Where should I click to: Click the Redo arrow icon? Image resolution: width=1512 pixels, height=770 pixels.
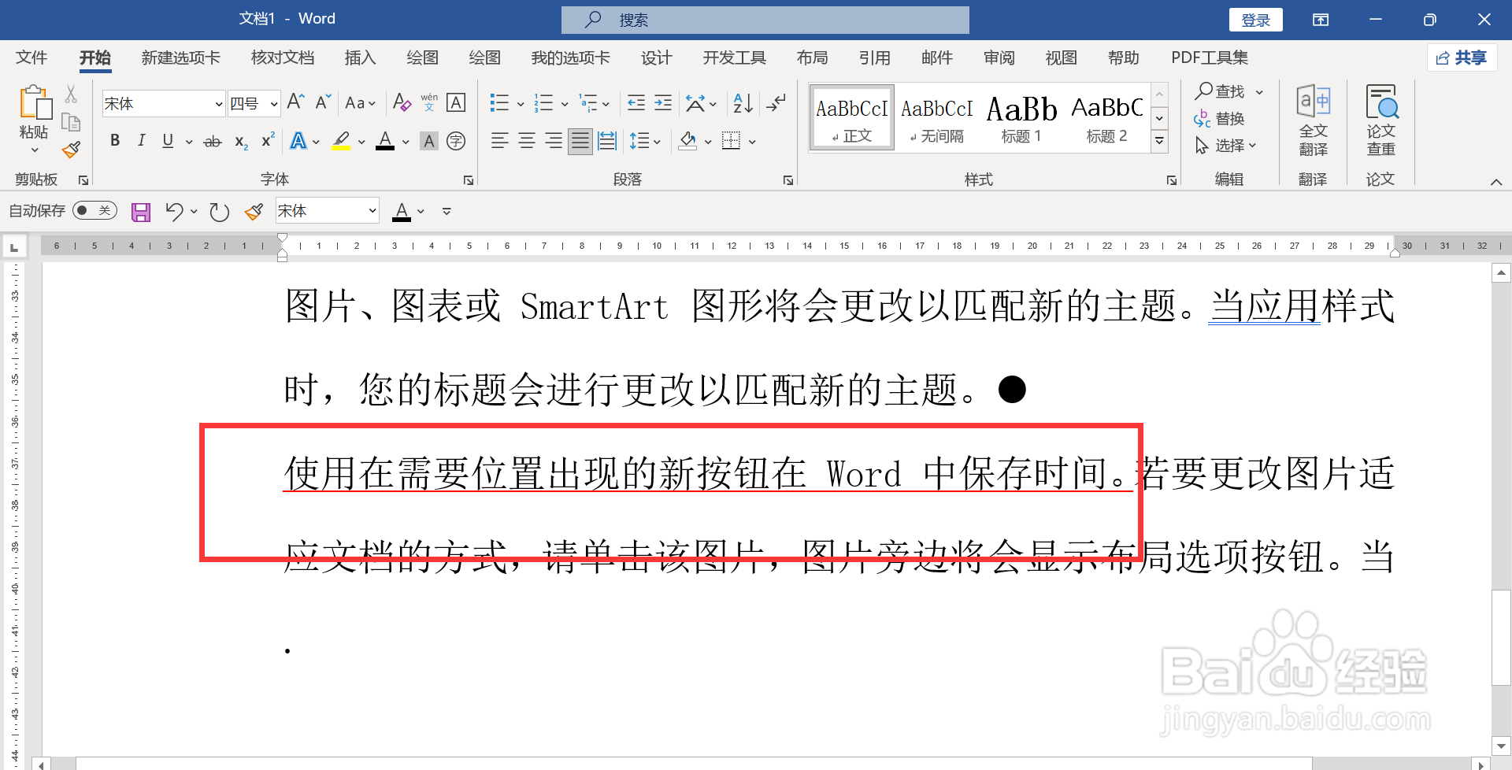tap(219, 212)
